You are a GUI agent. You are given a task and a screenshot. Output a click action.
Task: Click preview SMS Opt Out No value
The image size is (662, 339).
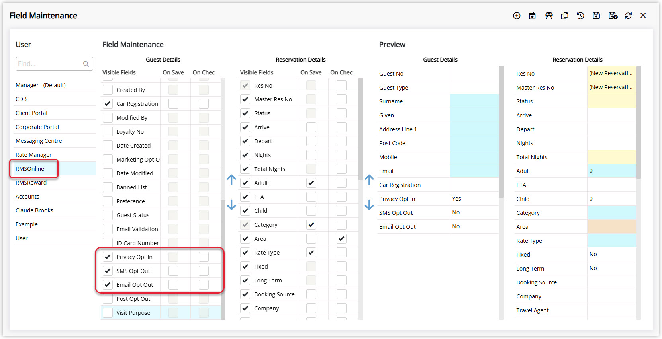[x=474, y=213]
